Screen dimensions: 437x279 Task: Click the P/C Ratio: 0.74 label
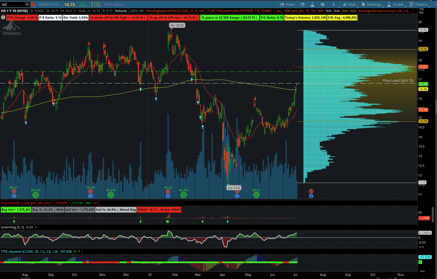tap(272, 17)
